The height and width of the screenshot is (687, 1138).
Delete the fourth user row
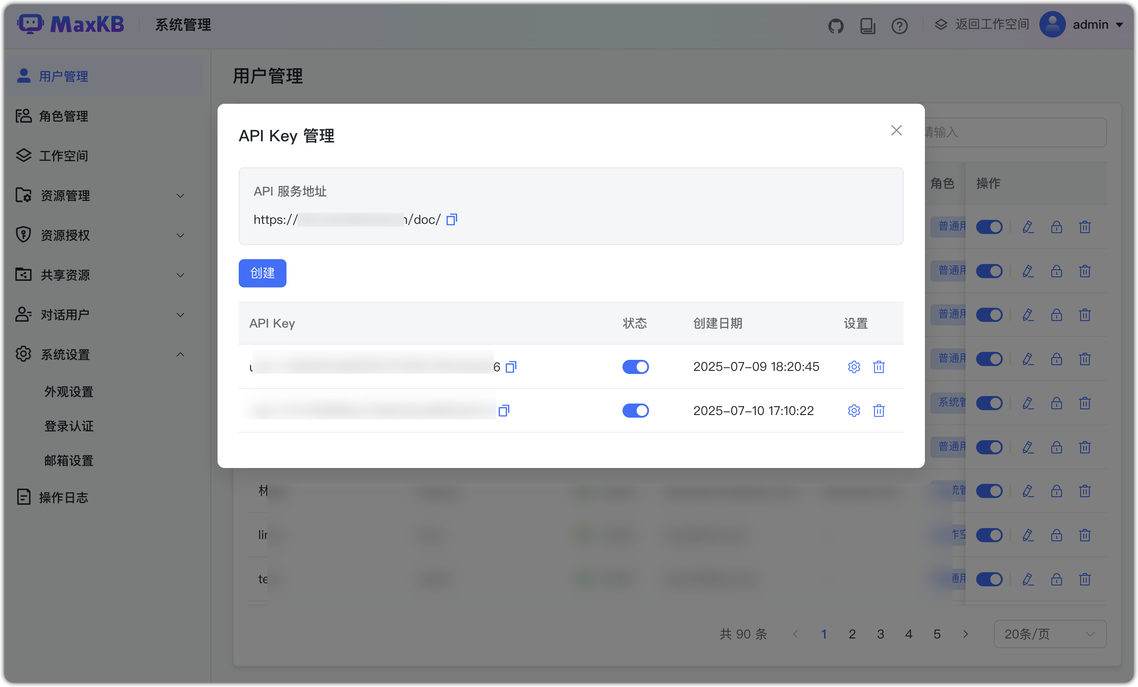click(1085, 359)
